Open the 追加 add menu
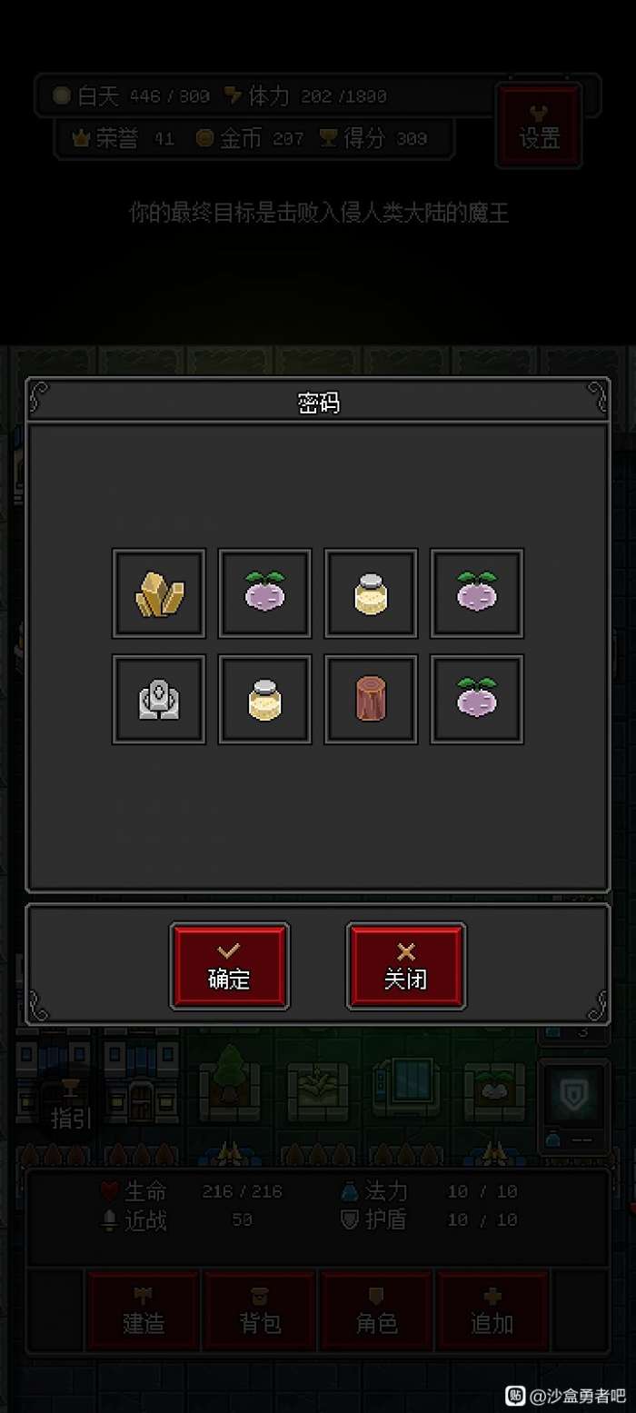Viewport: 636px width, 1413px height. point(492,1311)
